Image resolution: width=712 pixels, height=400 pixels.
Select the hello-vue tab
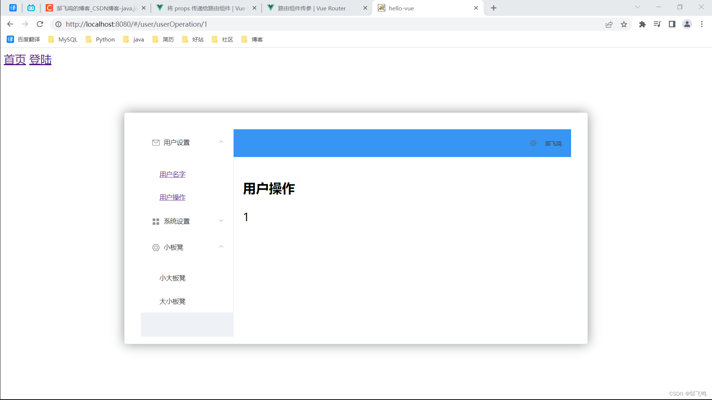[428, 8]
